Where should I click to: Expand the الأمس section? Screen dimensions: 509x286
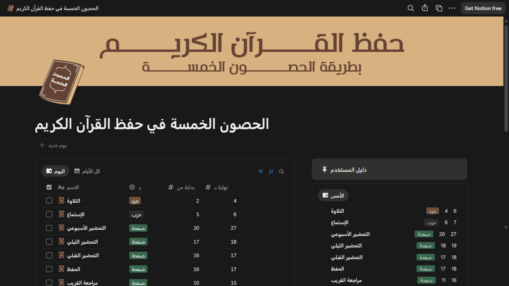coord(333,195)
